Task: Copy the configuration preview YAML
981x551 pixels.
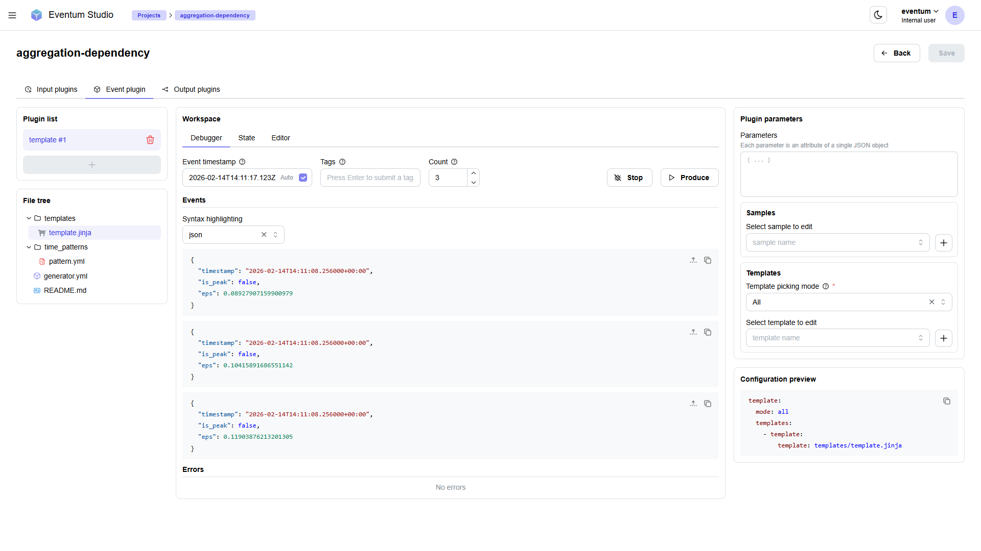Action: point(946,401)
